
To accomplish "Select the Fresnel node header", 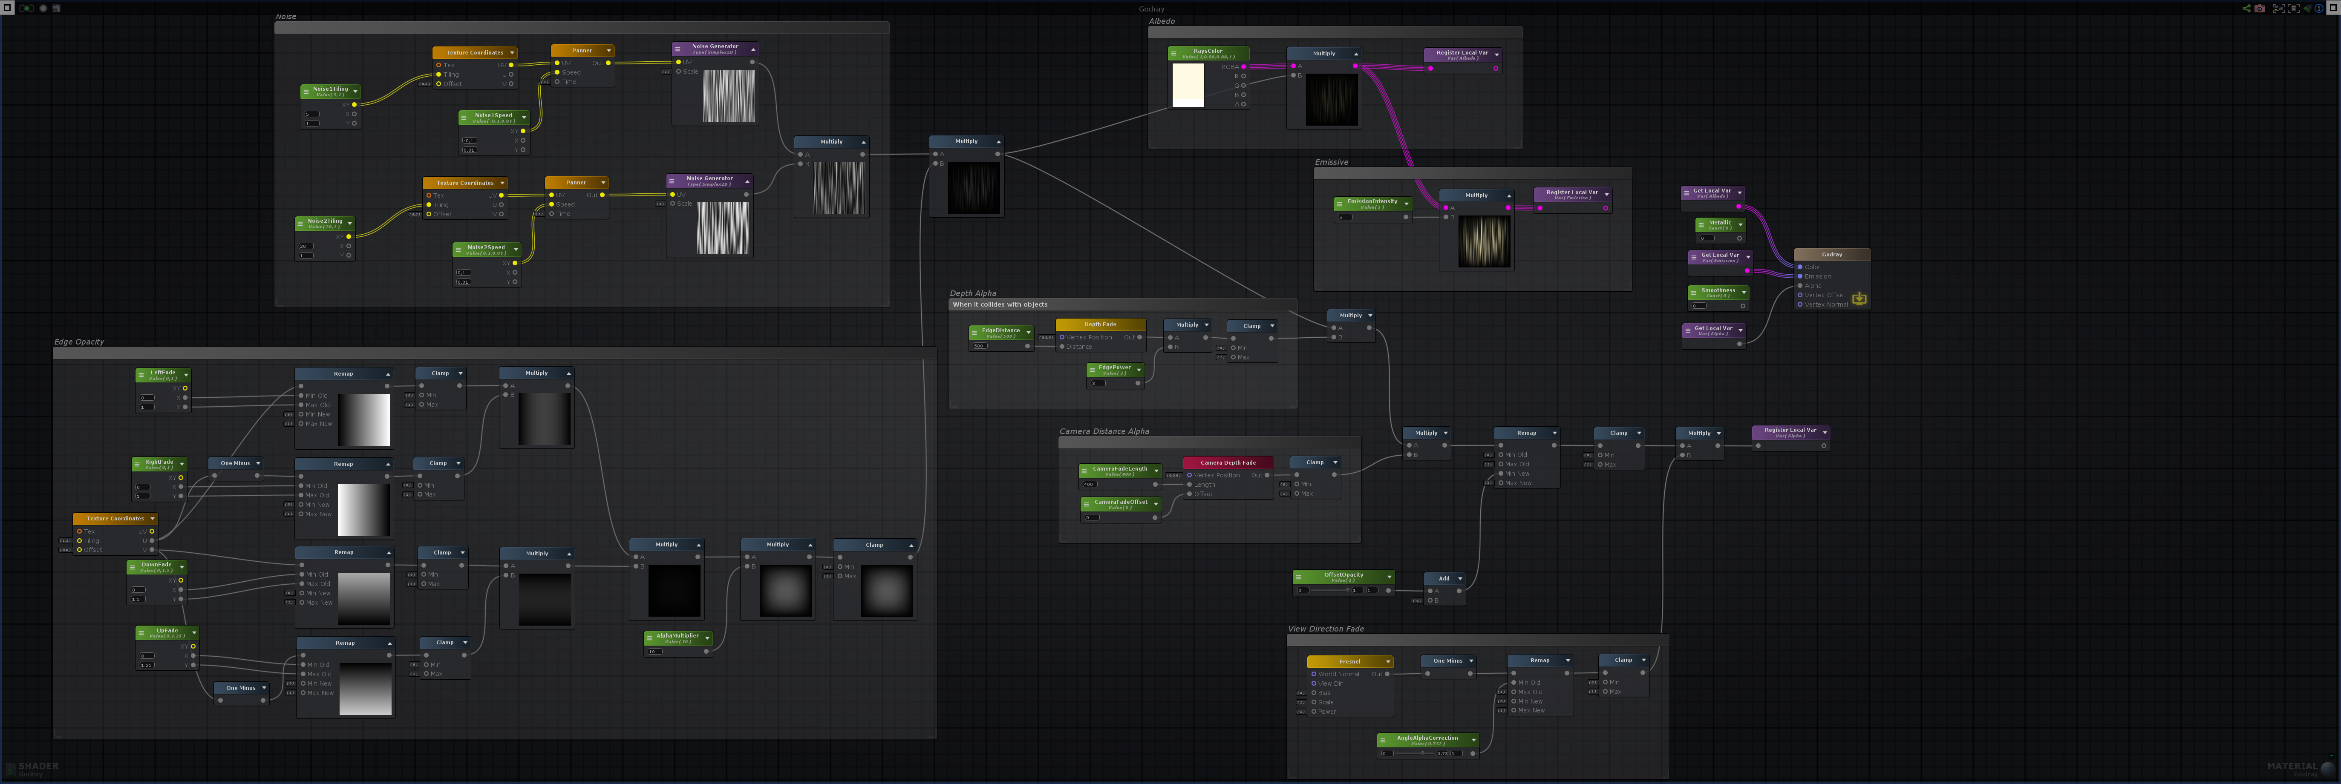I will point(1349,661).
